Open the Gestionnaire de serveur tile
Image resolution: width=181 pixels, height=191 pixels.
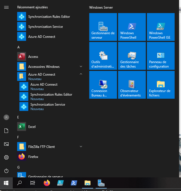[103, 27]
